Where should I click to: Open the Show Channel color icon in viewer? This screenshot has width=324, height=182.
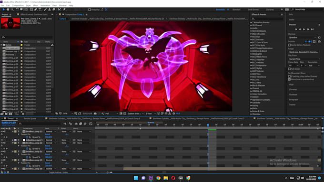click(102, 114)
